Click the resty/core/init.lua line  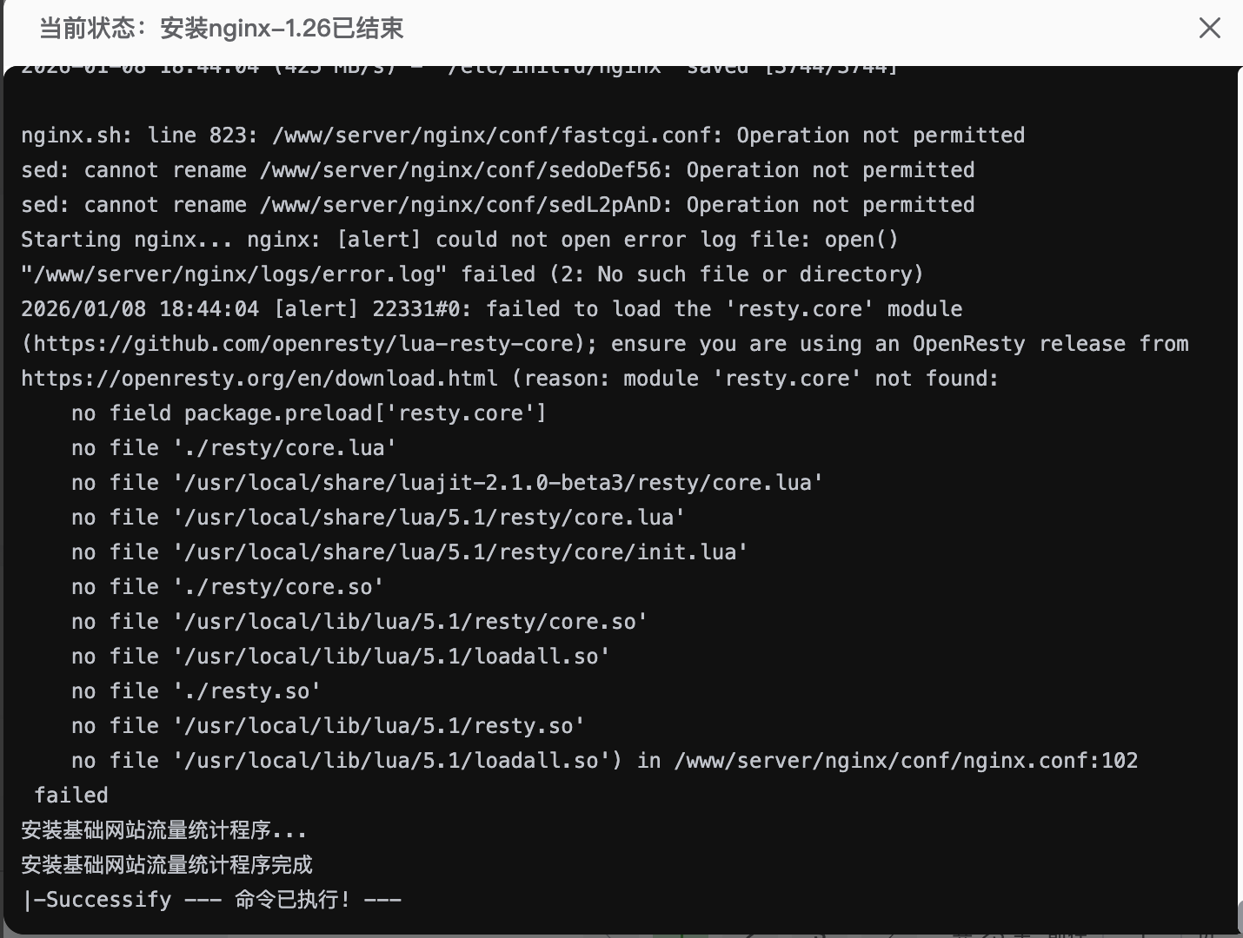click(409, 552)
